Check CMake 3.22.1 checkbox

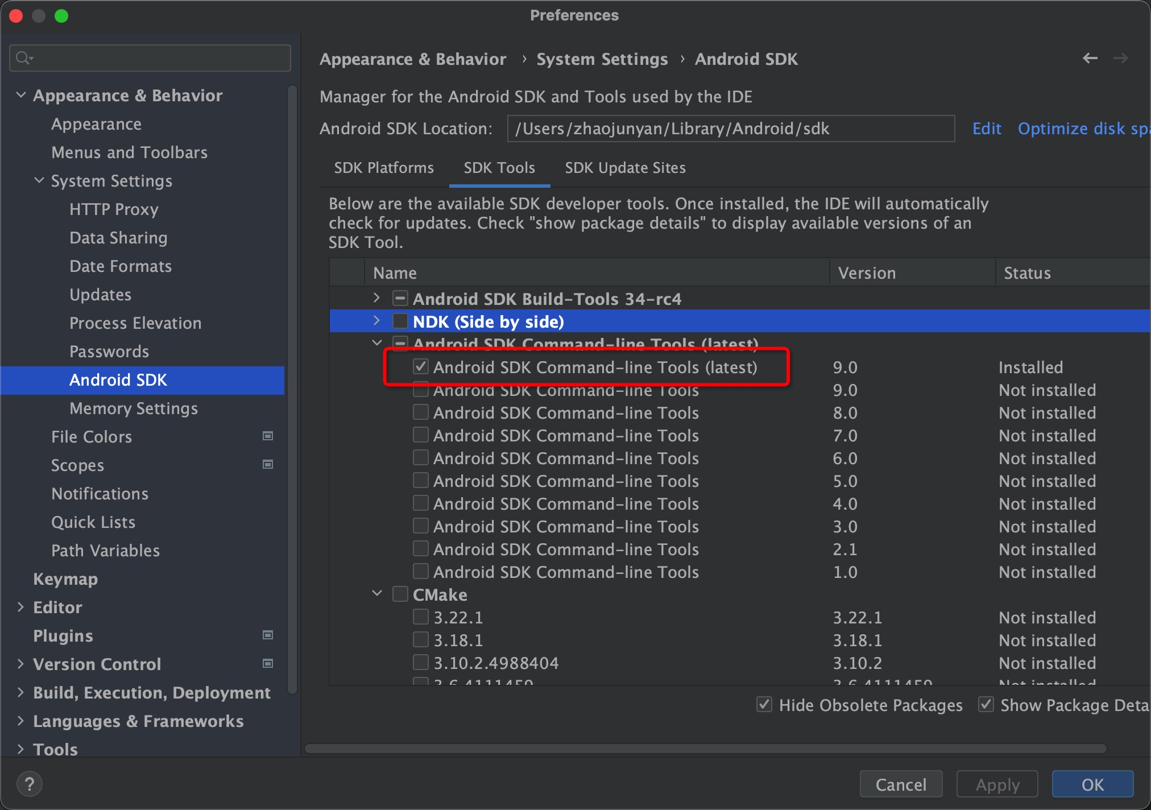[x=420, y=617]
